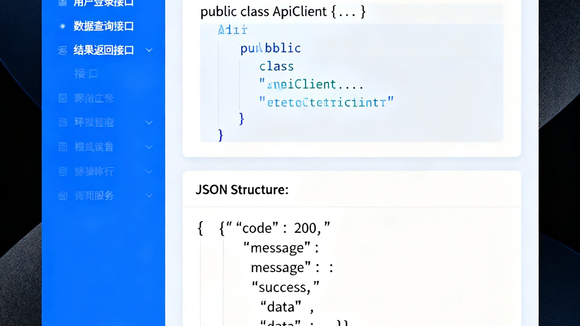Image resolution: width=580 pixels, height=326 pixels.
Task: Click the bullet dot beside 数据查询接口
Action: [x=62, y=26]
